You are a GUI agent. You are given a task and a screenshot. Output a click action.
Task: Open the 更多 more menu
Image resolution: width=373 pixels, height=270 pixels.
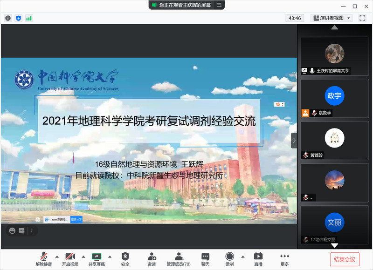tap(284, 259)
